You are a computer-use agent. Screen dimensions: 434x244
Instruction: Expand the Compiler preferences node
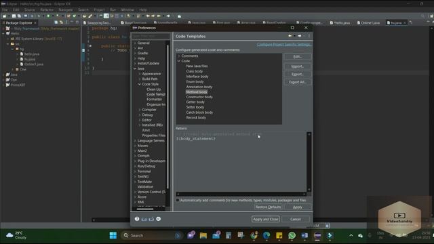[x=140, y=110]
